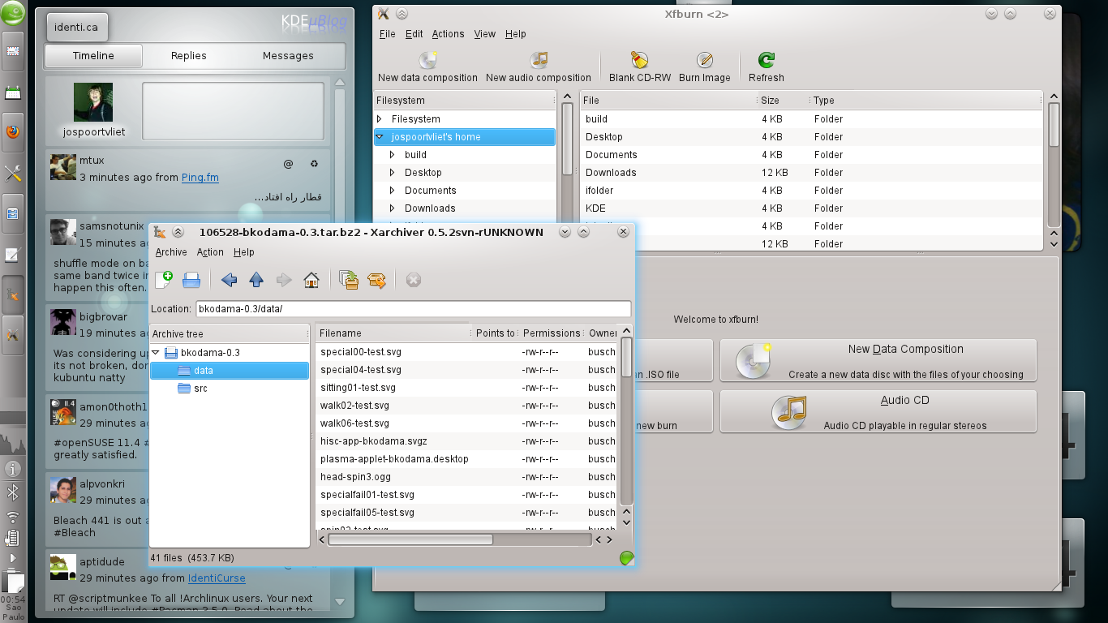Create a new archive in Xarchiver
Image resolution: width=1108 pixels, height=623 pixels.
165,279
